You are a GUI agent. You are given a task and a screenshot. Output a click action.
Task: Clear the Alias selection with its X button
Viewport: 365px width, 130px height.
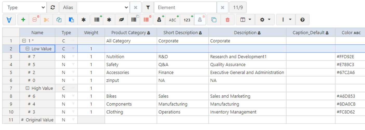point(136,7)
